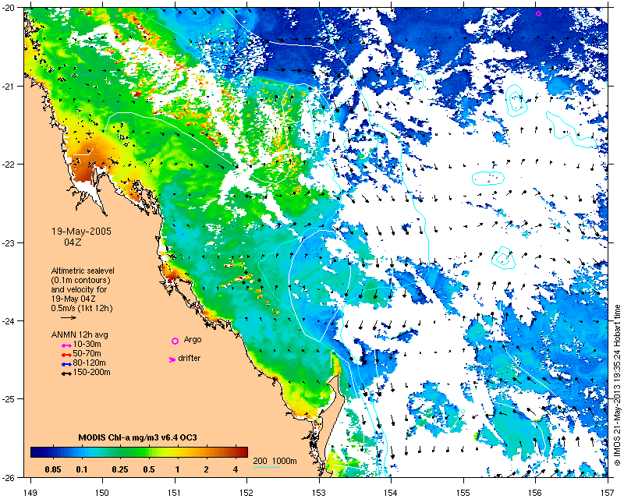The width and height of the screenshot is (624, 499).
Task: Click the 'drifter' legend label
Action: point(190,358)
